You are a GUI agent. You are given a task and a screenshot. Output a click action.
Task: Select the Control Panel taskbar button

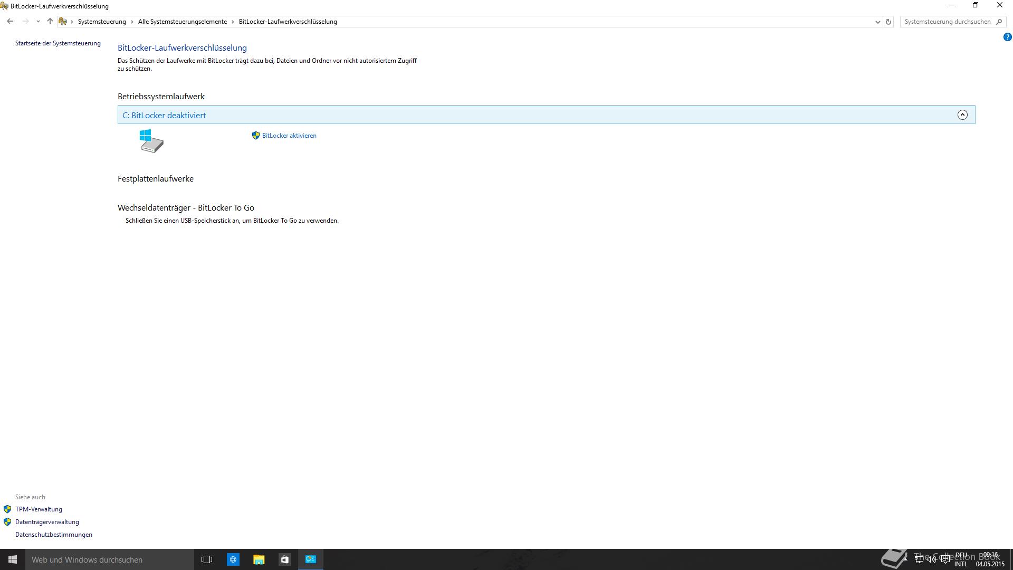(x=311, y=559)
